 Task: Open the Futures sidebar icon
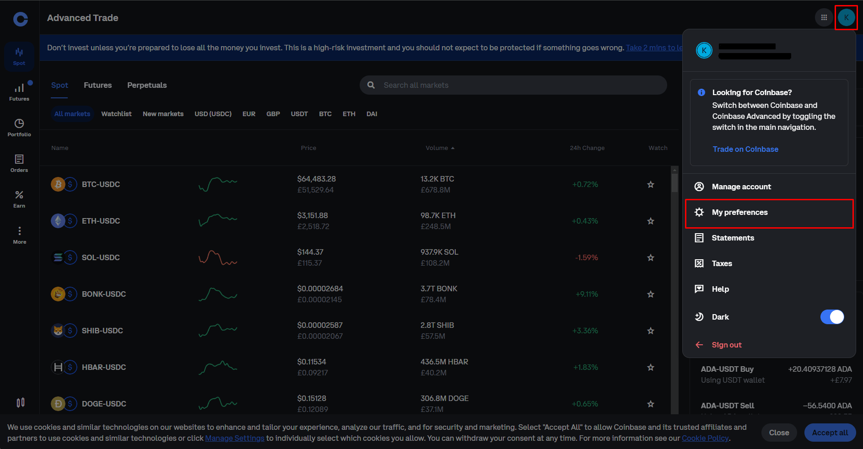coord(19,92)
